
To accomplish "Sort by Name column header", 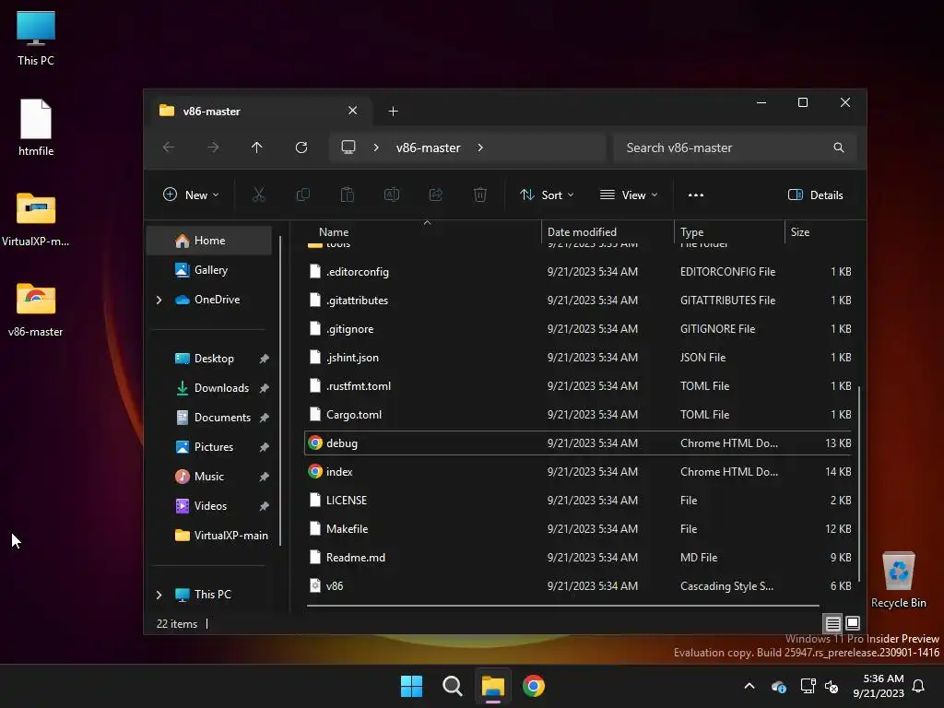I will click(423, 231).
